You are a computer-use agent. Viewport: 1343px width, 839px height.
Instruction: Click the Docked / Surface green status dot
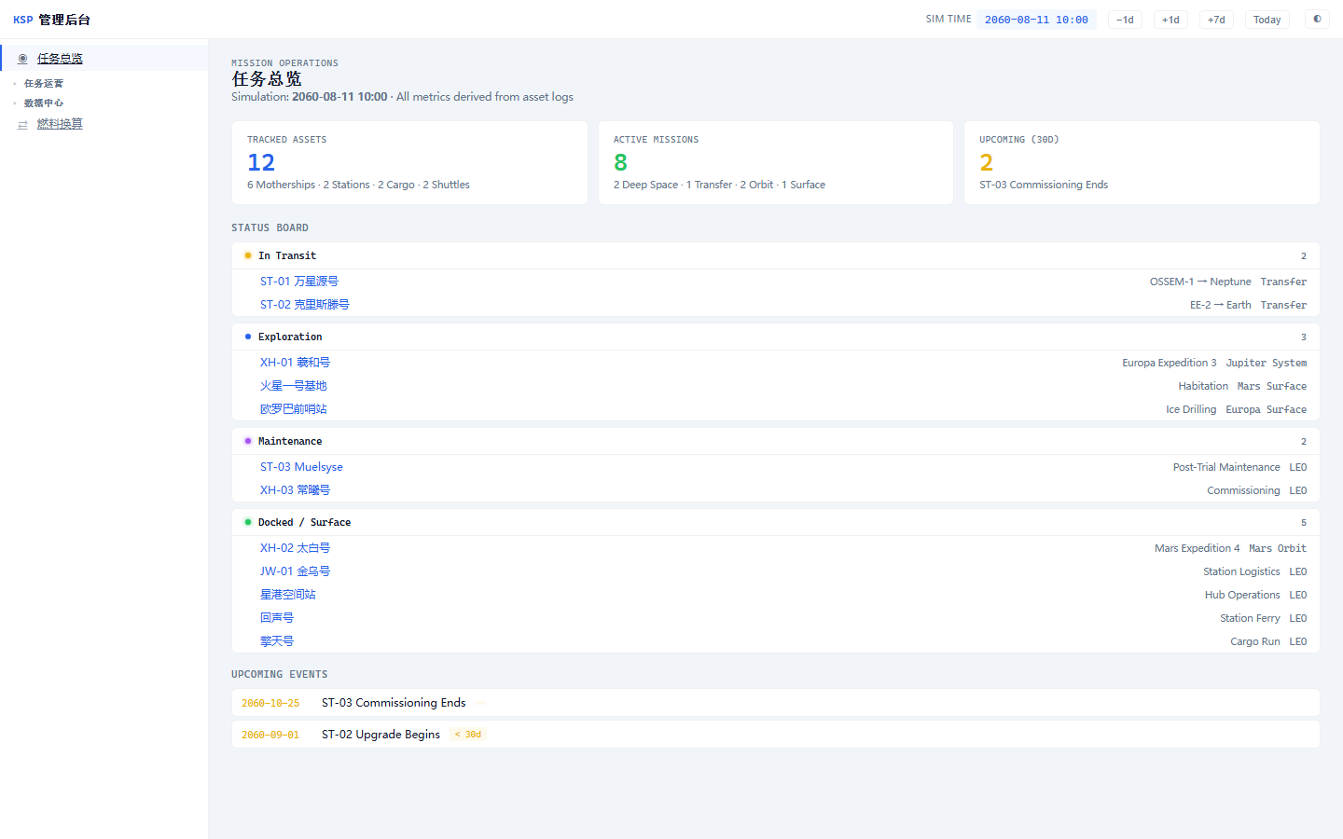click(247, 522)
